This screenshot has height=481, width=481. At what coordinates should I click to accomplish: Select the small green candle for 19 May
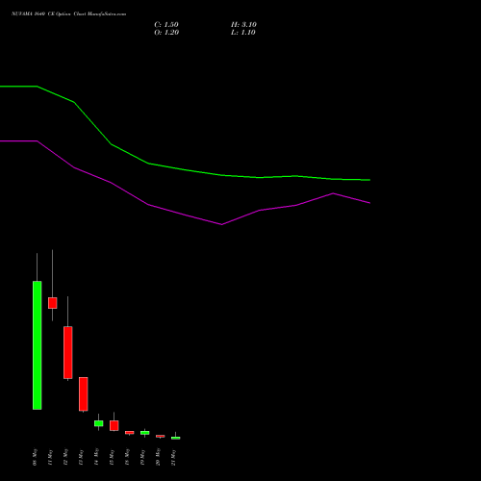point(145,433)
